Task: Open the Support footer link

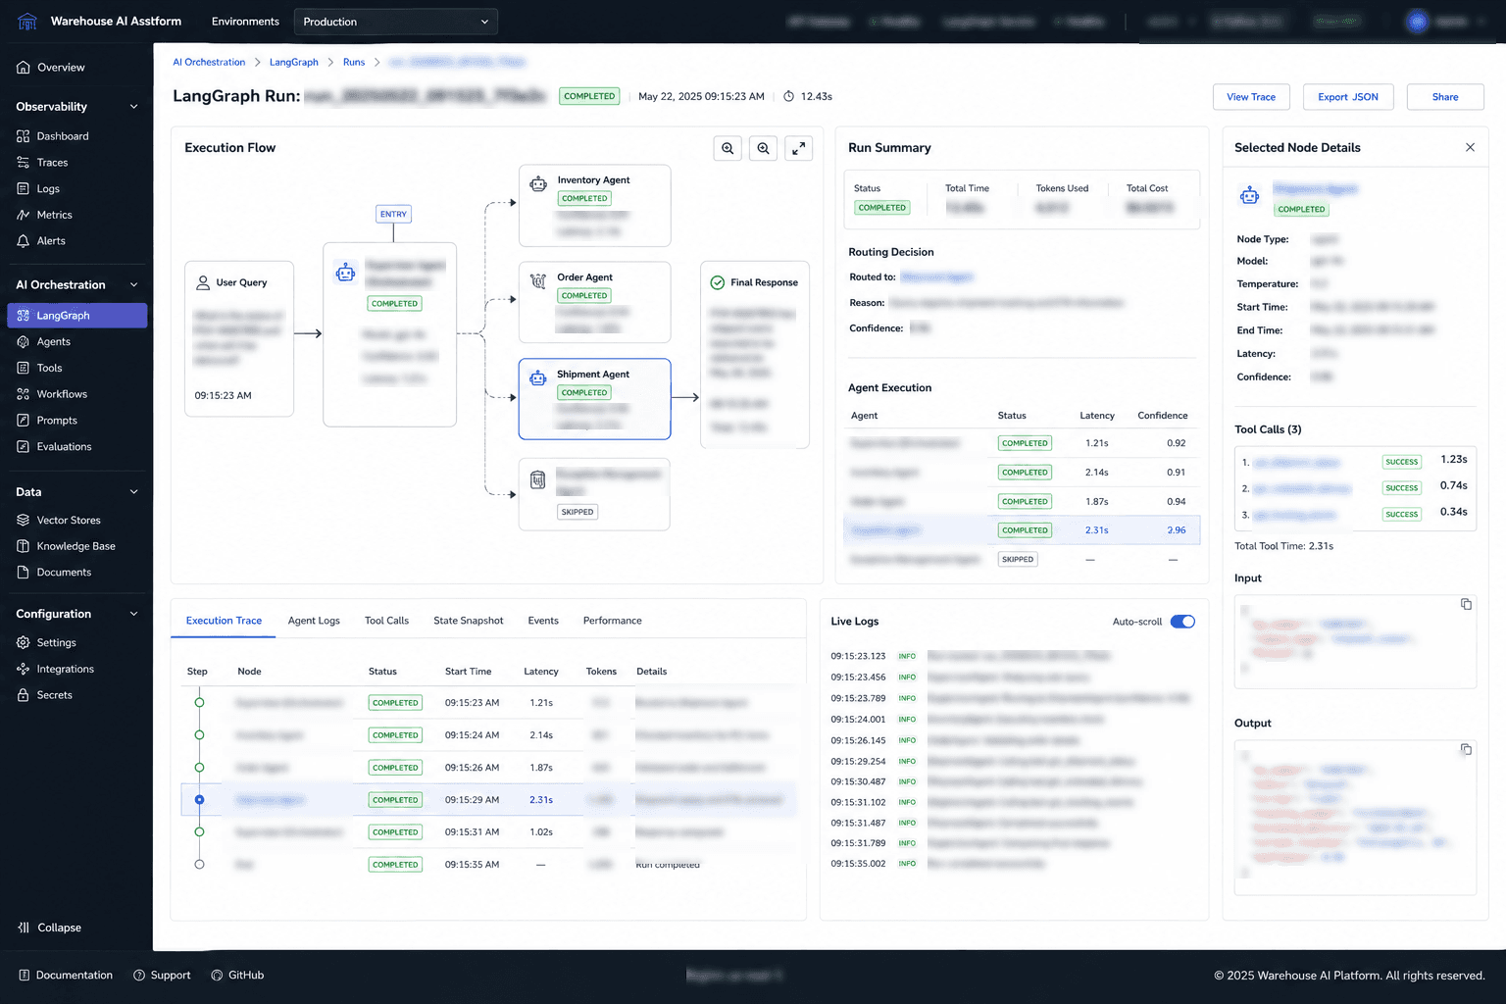Action: click(162, 976)
